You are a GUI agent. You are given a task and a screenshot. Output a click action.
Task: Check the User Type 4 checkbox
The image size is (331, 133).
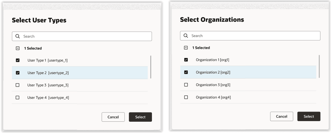17,98
